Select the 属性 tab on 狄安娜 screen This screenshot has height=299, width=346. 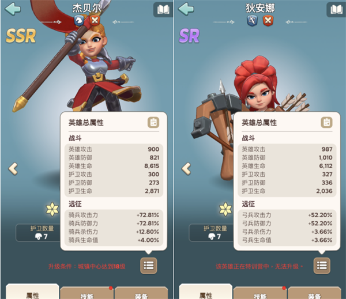[205, 292]
